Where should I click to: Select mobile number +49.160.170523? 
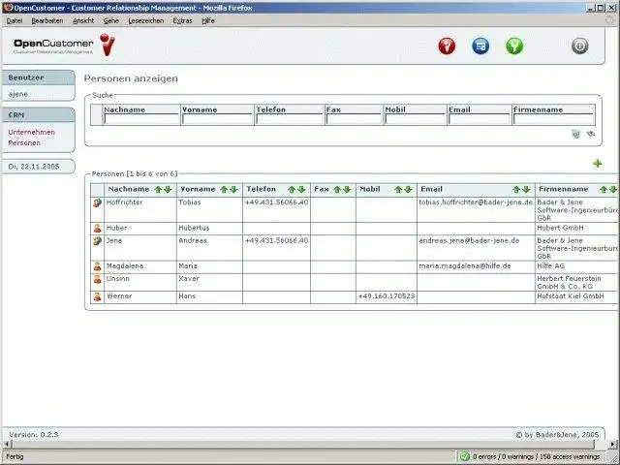click(387, 296)
